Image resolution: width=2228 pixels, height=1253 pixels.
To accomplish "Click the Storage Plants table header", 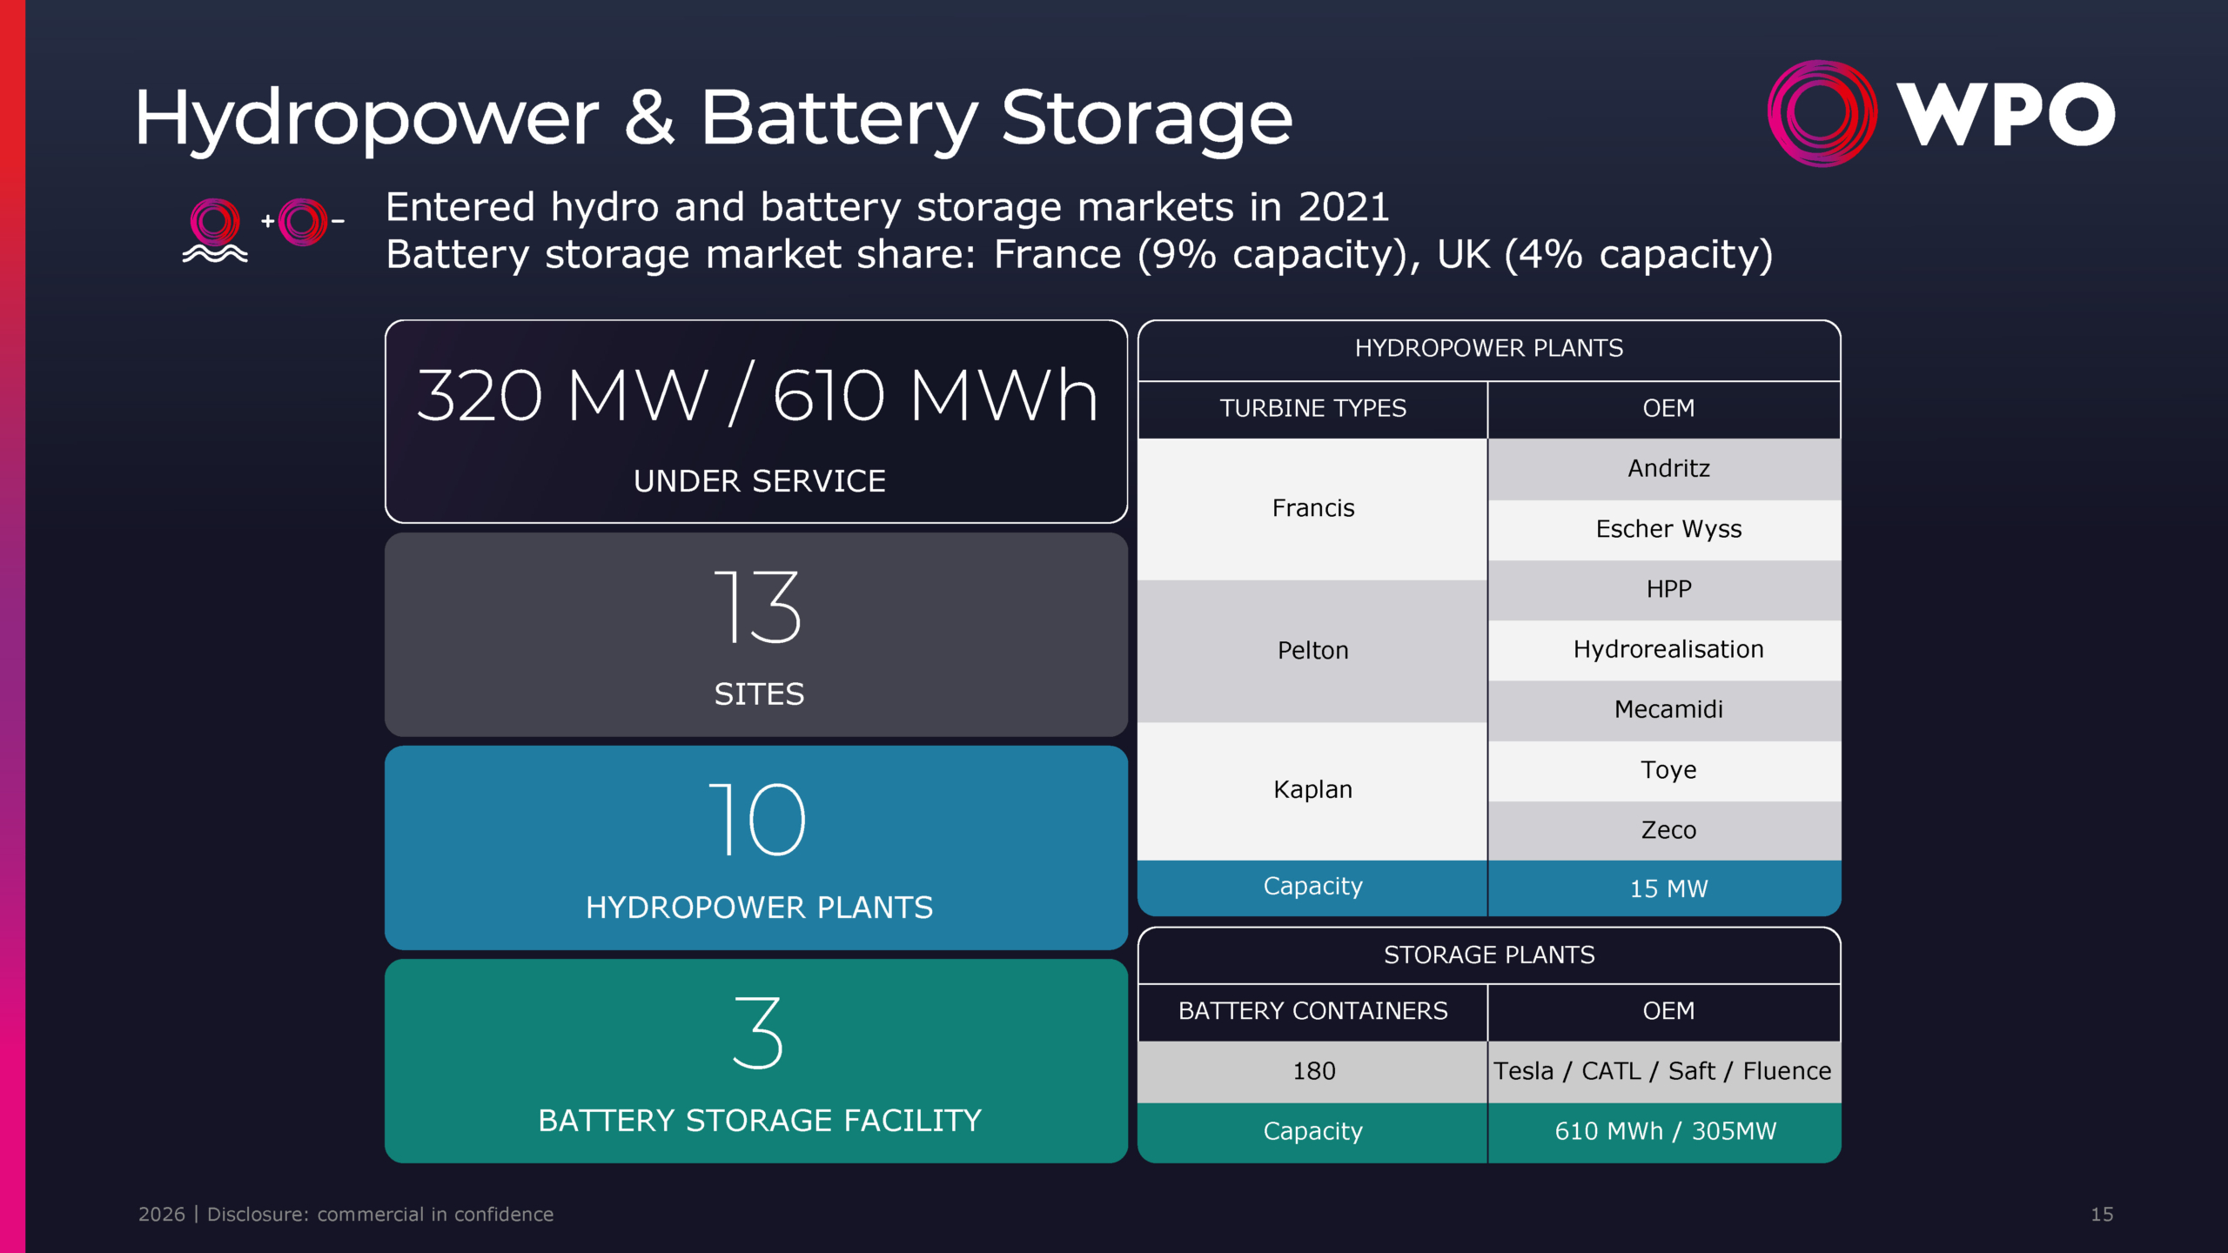I will pos(1488,955).
